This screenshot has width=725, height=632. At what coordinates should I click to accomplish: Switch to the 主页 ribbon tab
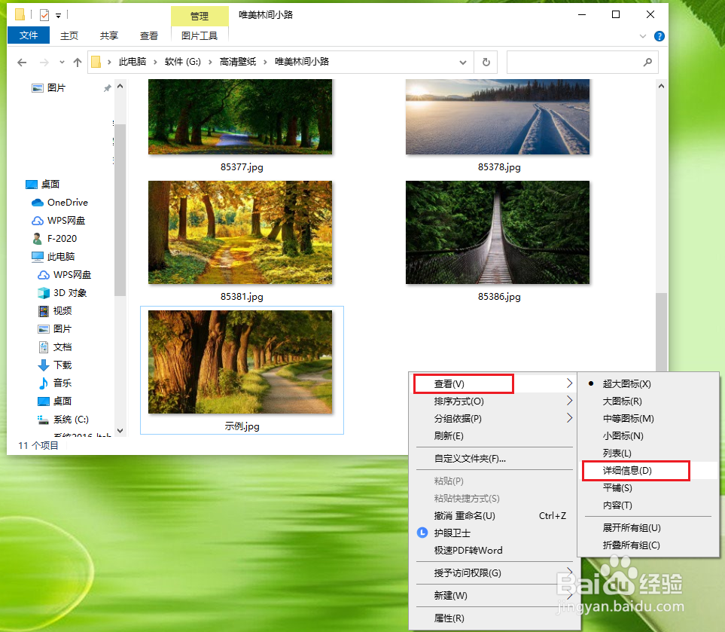click(69, 35)
